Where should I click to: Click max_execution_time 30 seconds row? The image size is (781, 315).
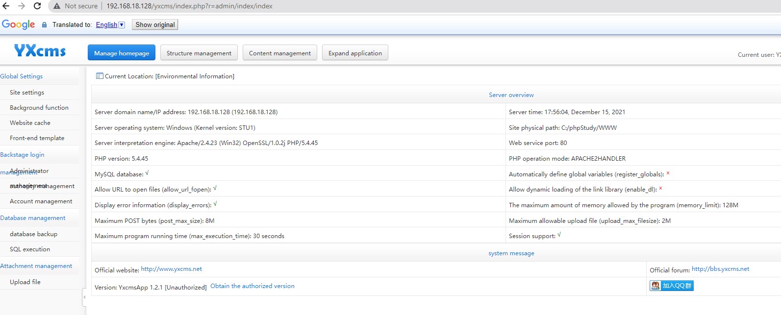(x=298, y=236)
